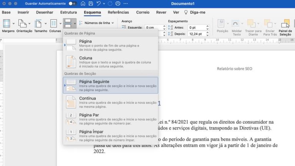Viewport: 295px width, 166px height.
Task: Open the Estrutura tab
Action: pyautogui.click(x=68, y=12)
